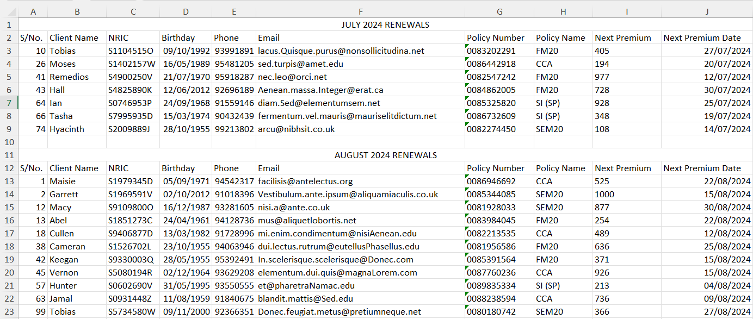Click the JULY 2024 RENEWALS title cell
The width and height of the screenshot is (753, 319).
point(385,24)
